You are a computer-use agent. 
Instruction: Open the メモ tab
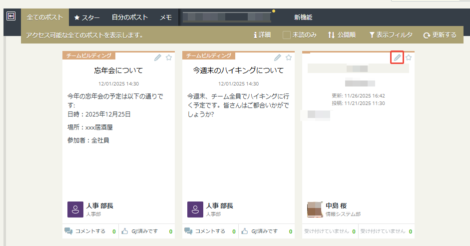[x=166, y=17]
